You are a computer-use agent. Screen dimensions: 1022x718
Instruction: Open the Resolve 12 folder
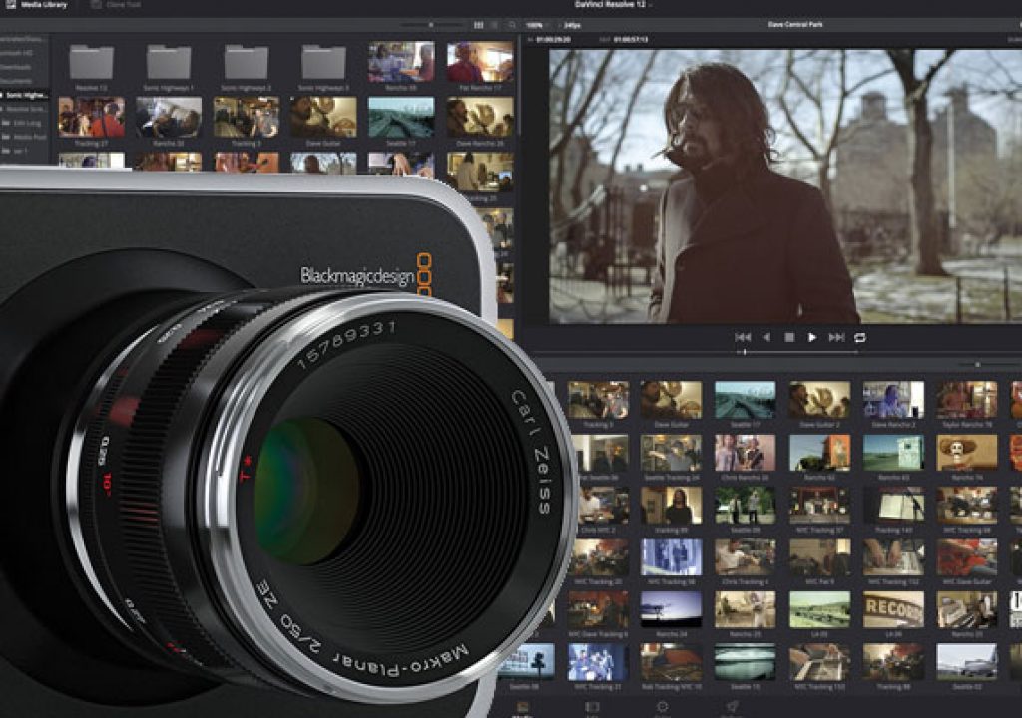[91, 68]
